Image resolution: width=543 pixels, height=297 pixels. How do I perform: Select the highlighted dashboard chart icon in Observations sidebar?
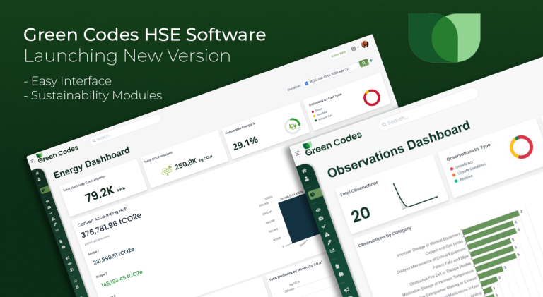coord(313,195)
